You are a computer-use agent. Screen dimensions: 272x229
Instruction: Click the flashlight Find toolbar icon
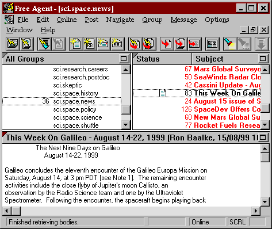click(230, 44)
